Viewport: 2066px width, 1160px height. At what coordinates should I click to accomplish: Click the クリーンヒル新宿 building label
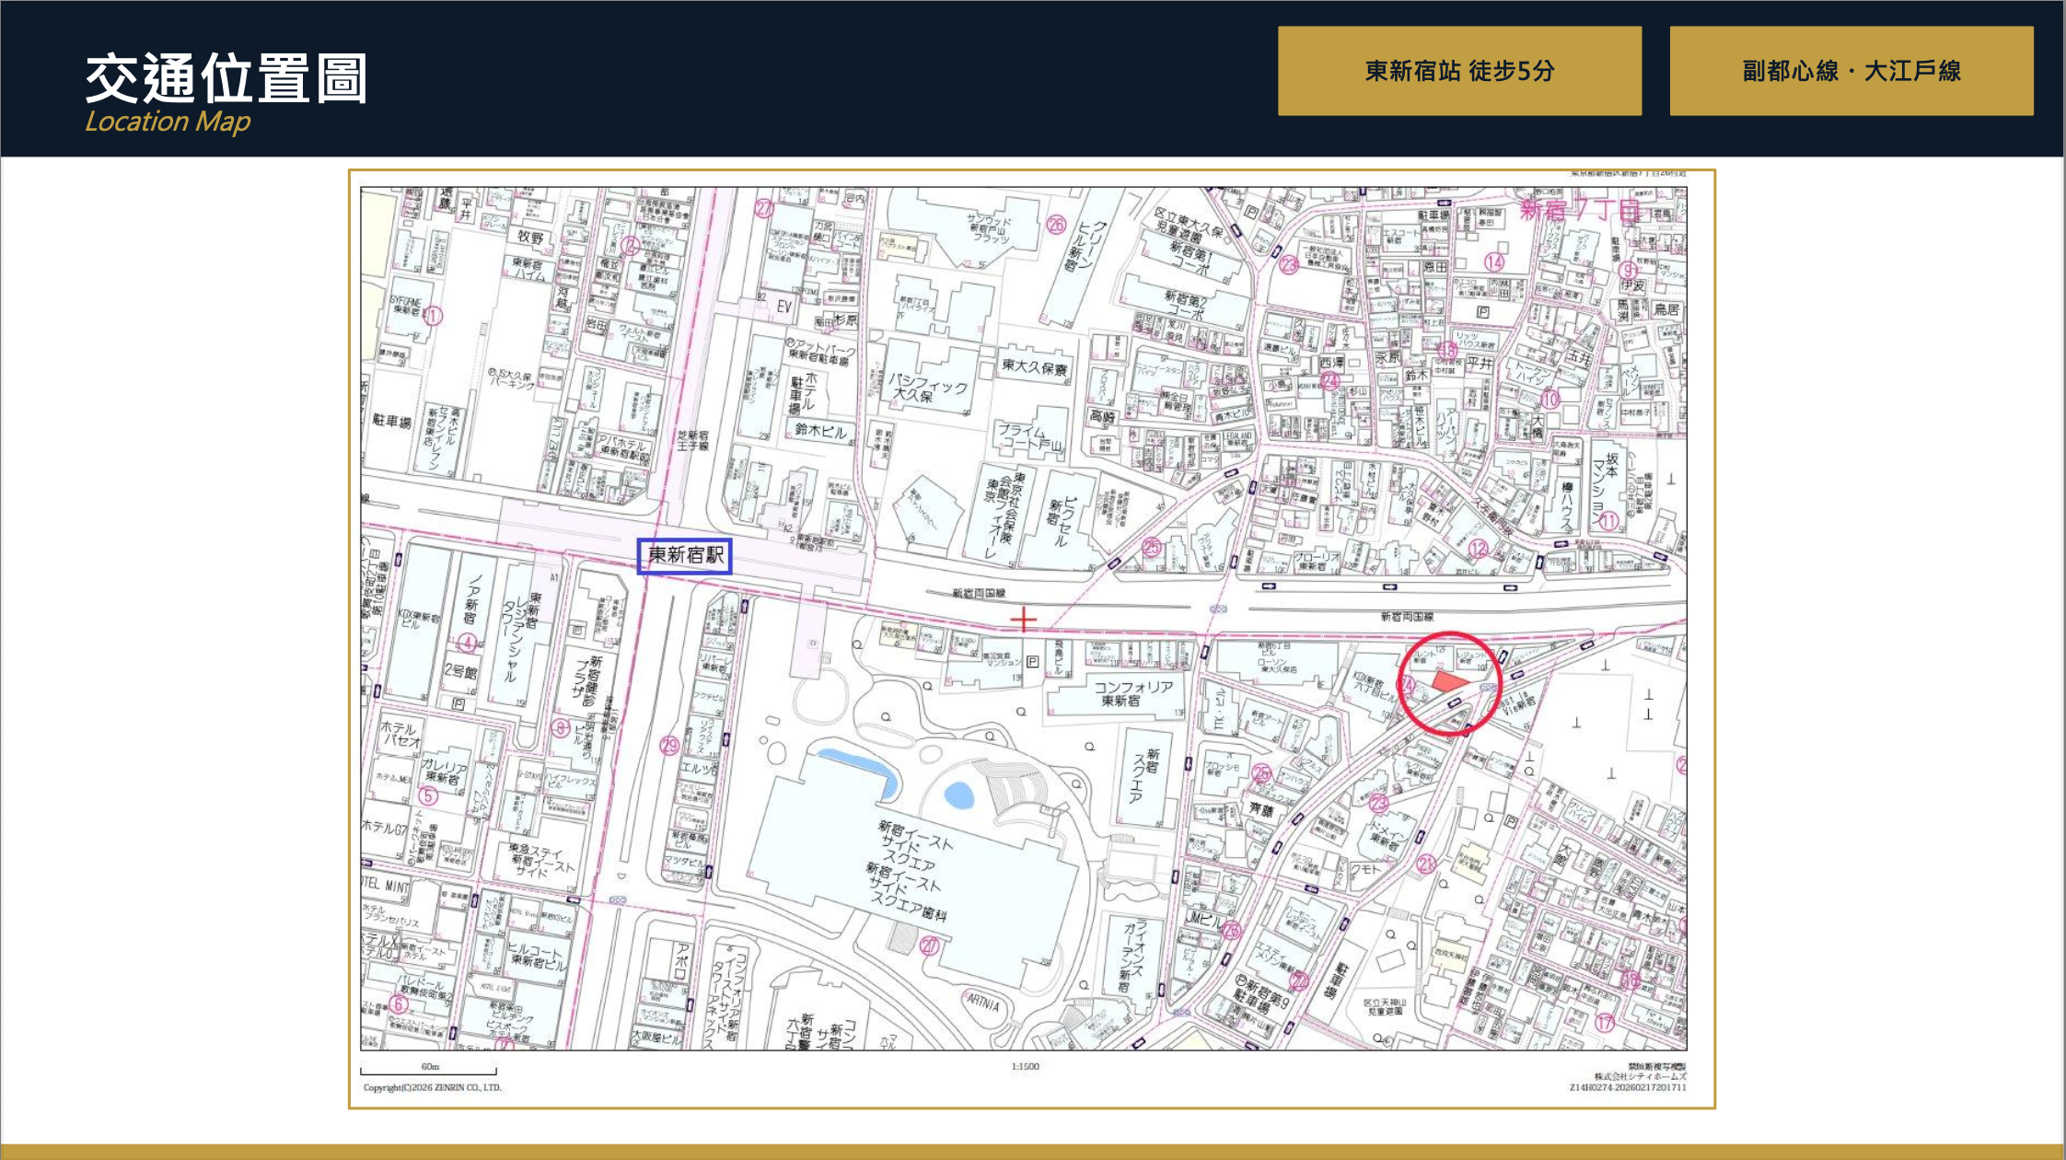click(1084, 246)
